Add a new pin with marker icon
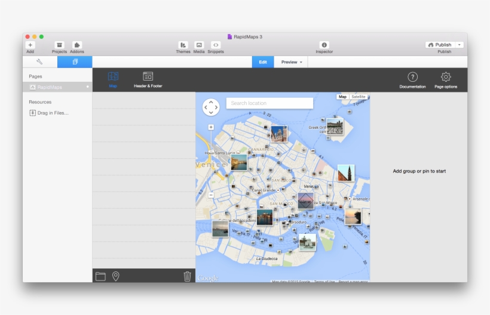This screenshot has height=315, width=490. (x=115, y=276)
